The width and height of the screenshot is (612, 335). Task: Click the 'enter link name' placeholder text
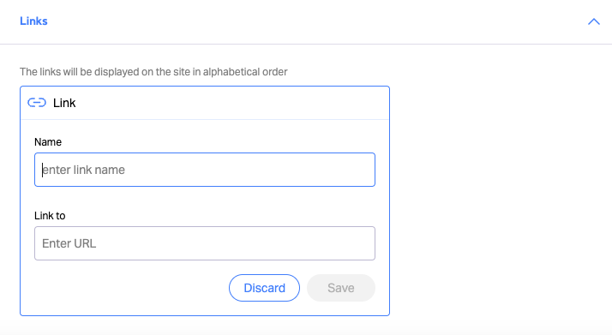click(x=83, y=170)
